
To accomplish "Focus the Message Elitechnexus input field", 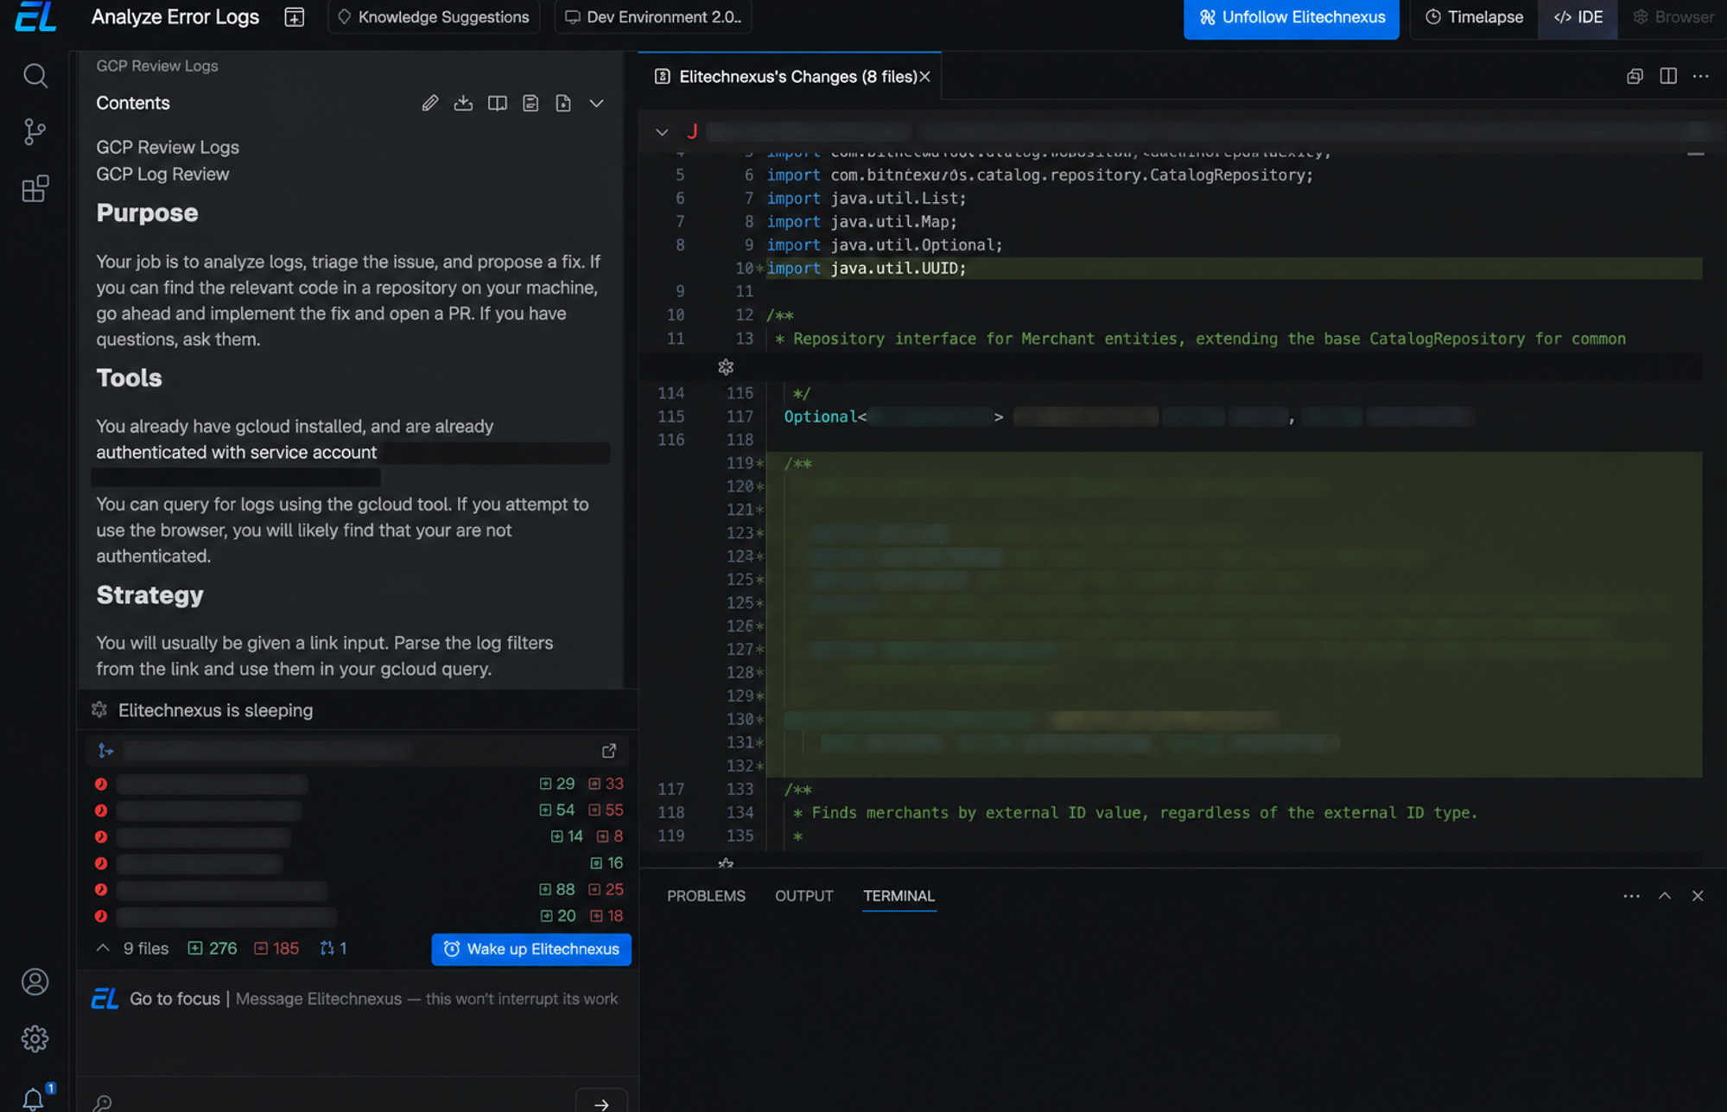I will tap(427, 999).
